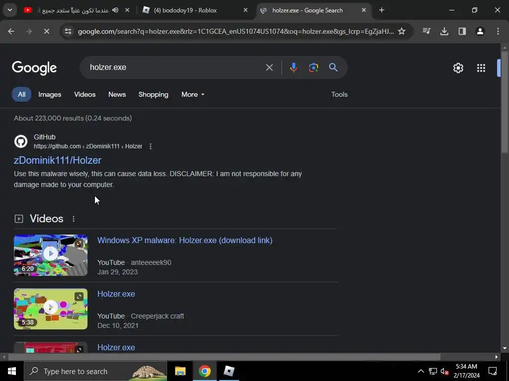Close the holzer.exe Google Search tab
This screenshot has height=381, width=509.
(x=363, y=10)
